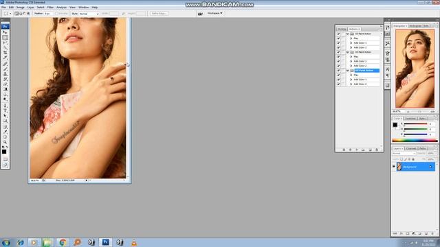This screenshot has height=247, width=440.
Task: Collapse the highlighted Oil Paint Action set
Action: pyautogui.click(x=348, y=70)
